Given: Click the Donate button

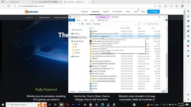Looking at the screenshot, I should pos(153,12).
